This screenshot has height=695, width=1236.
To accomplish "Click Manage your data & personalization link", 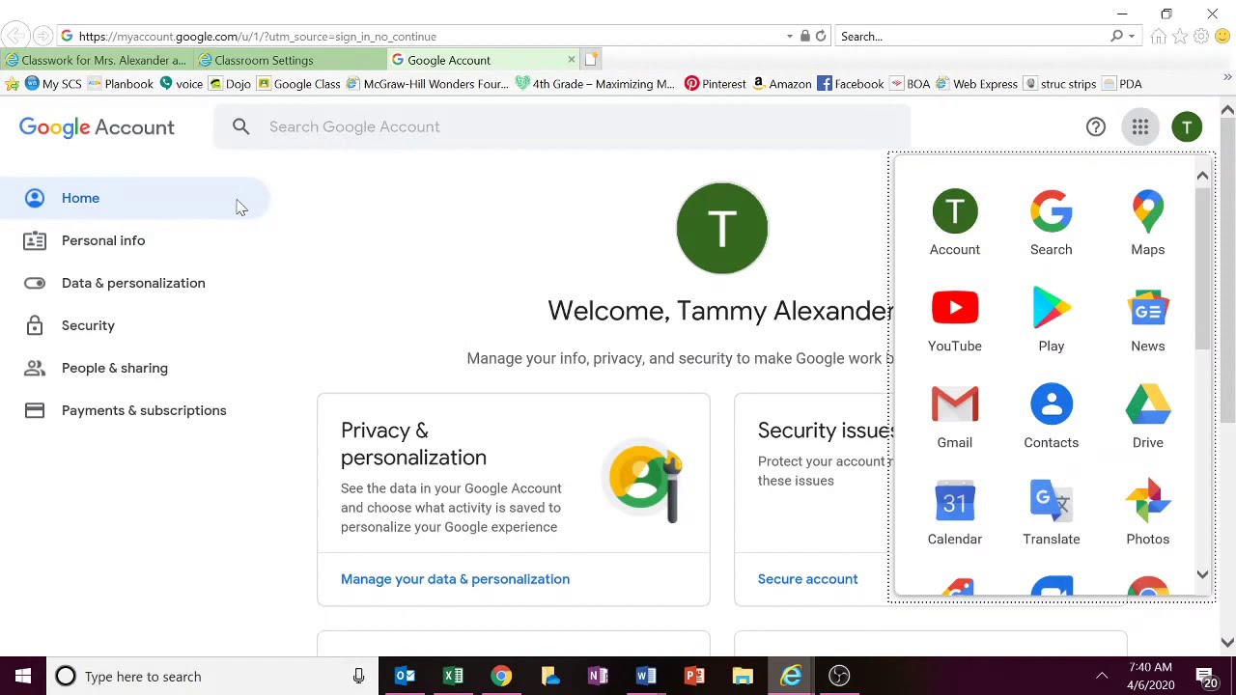I will click(x=455, y=579).
